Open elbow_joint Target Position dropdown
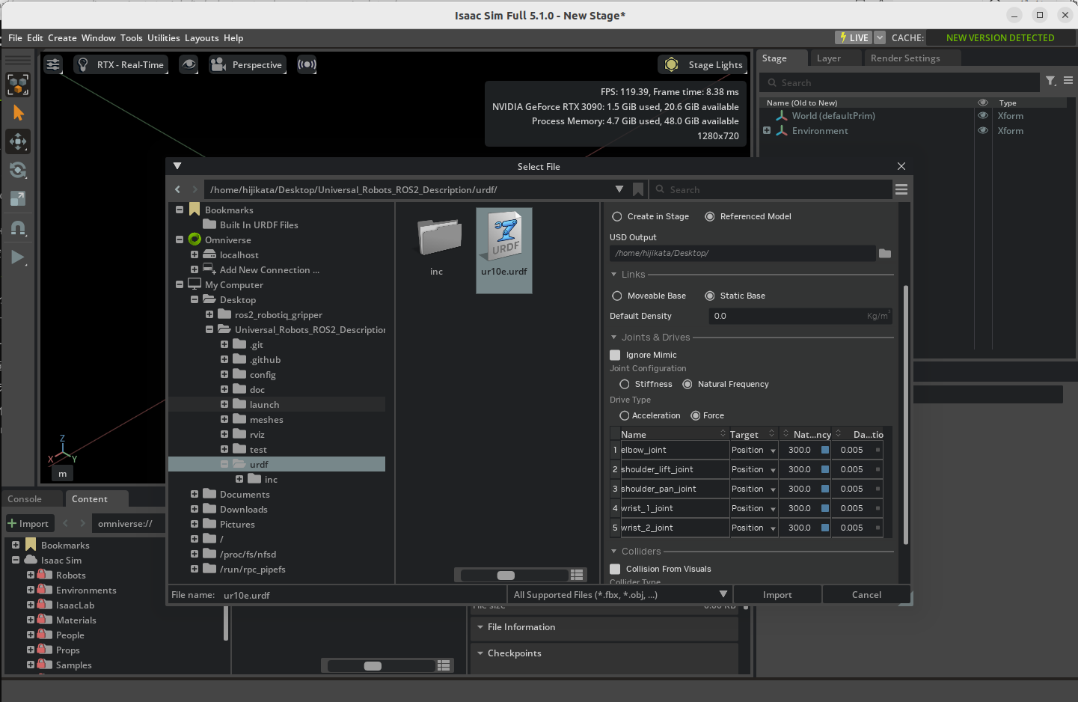The width and height of the screenshot is (1078, 702). pyautogui.click(x=772, y=451)
